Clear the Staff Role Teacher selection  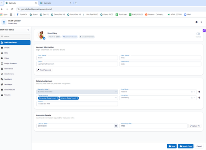click(x=192, y=92)
